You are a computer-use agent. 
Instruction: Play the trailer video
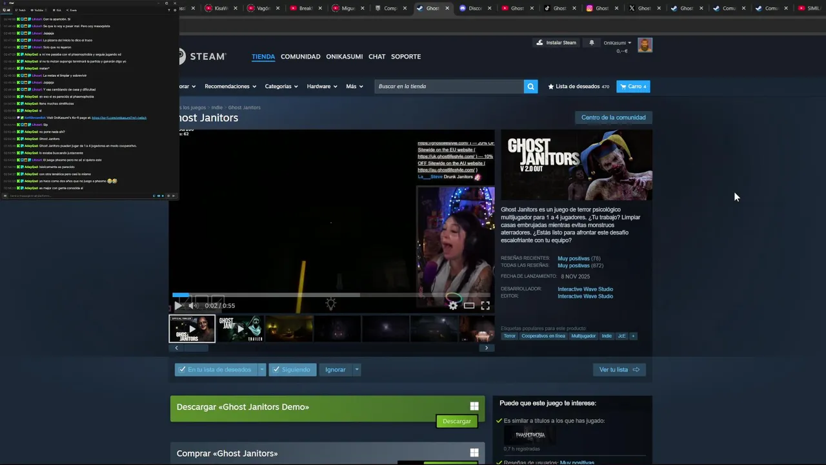177,305
